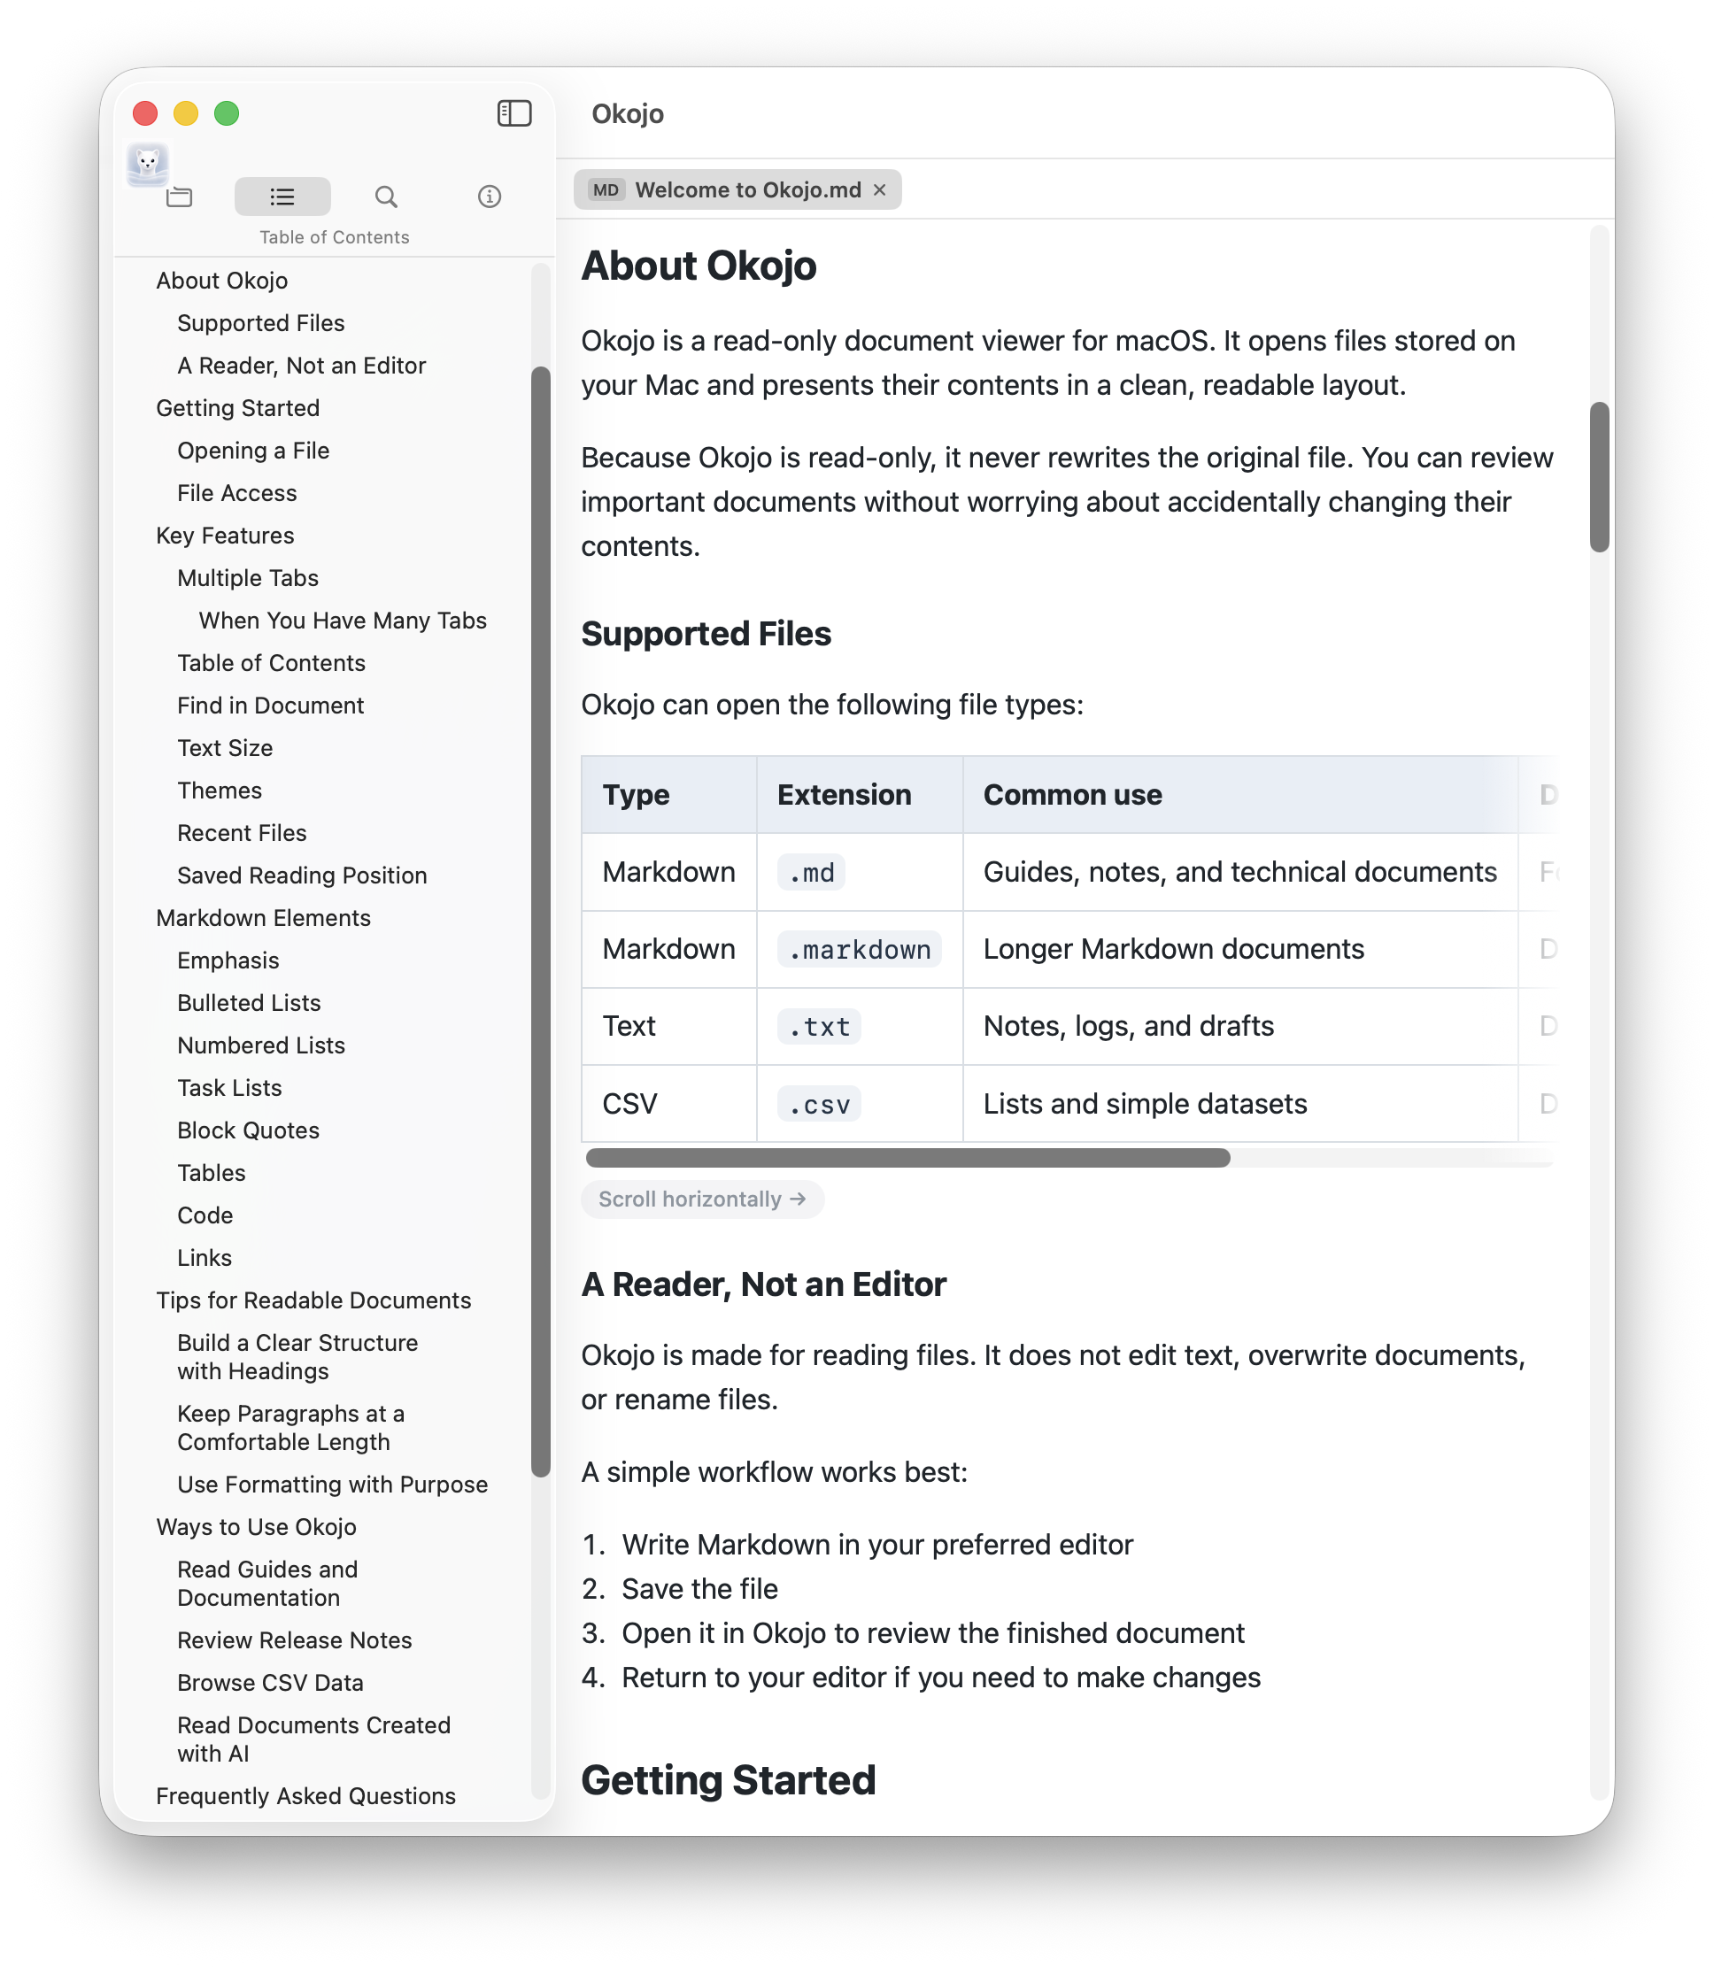Jump to Text Size entry

click(x=225, y=749)
